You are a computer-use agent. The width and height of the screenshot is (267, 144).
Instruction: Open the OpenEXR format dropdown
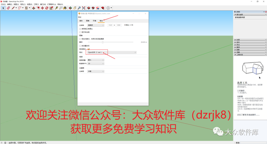[112, 52]
